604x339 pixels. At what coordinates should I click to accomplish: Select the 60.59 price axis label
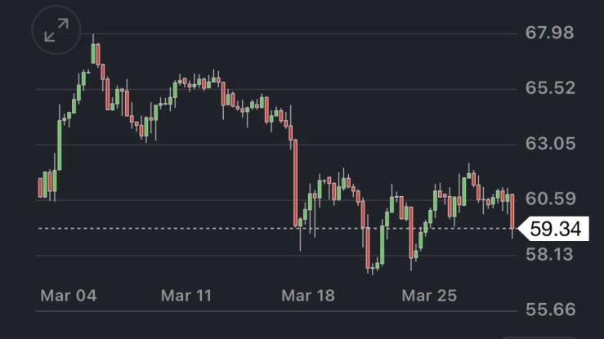point(548,198)
